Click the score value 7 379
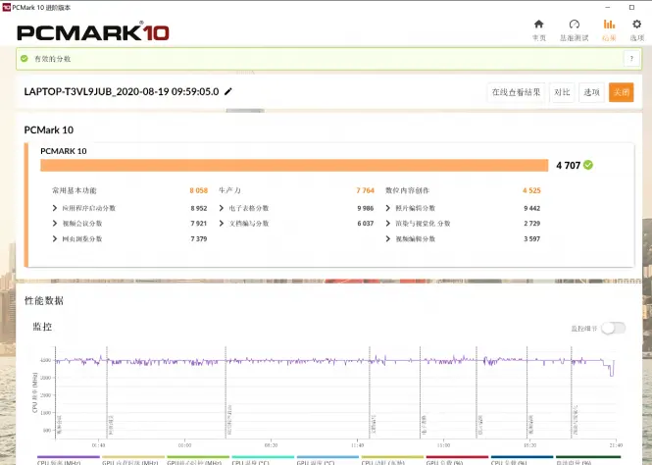The width and height of the screenshot is (652, 465). coord(199,238)
